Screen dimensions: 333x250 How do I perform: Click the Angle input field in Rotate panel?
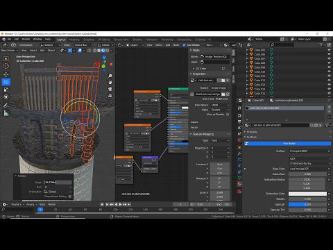pyautogui.click(x=58, y=183)
